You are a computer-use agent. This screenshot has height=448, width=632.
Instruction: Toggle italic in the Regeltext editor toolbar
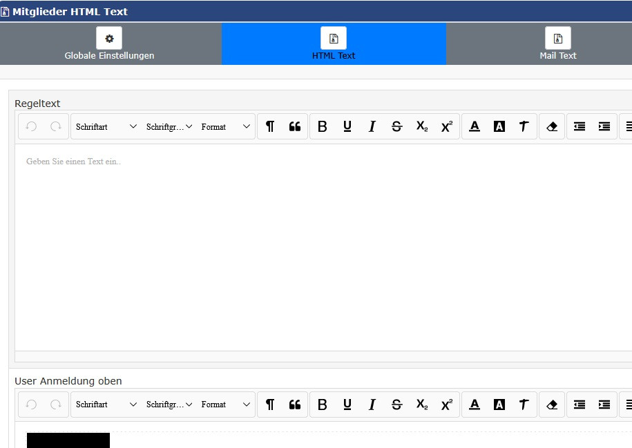coord(372,126)
